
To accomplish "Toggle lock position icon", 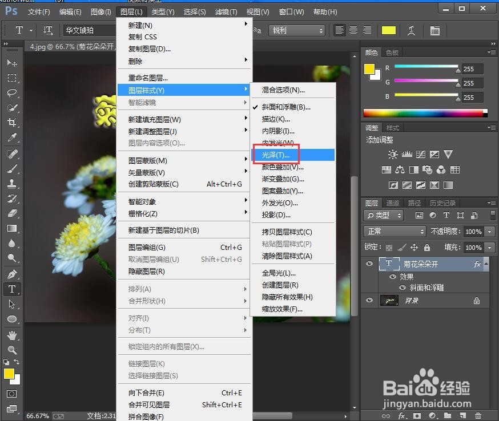I will pyautogui.click(x=414, y=248).
